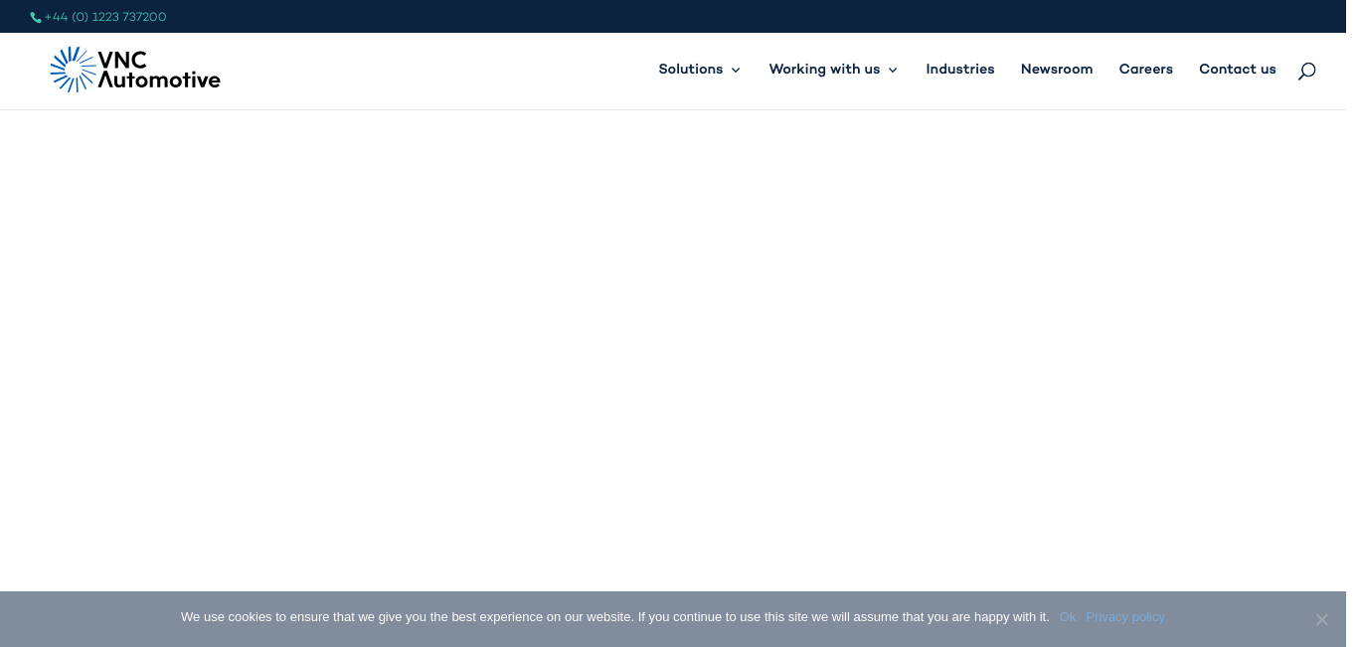Open the Working with us menu
Image resolution: width=1358 pixels, height=647 pixels.
coord(824,70)
